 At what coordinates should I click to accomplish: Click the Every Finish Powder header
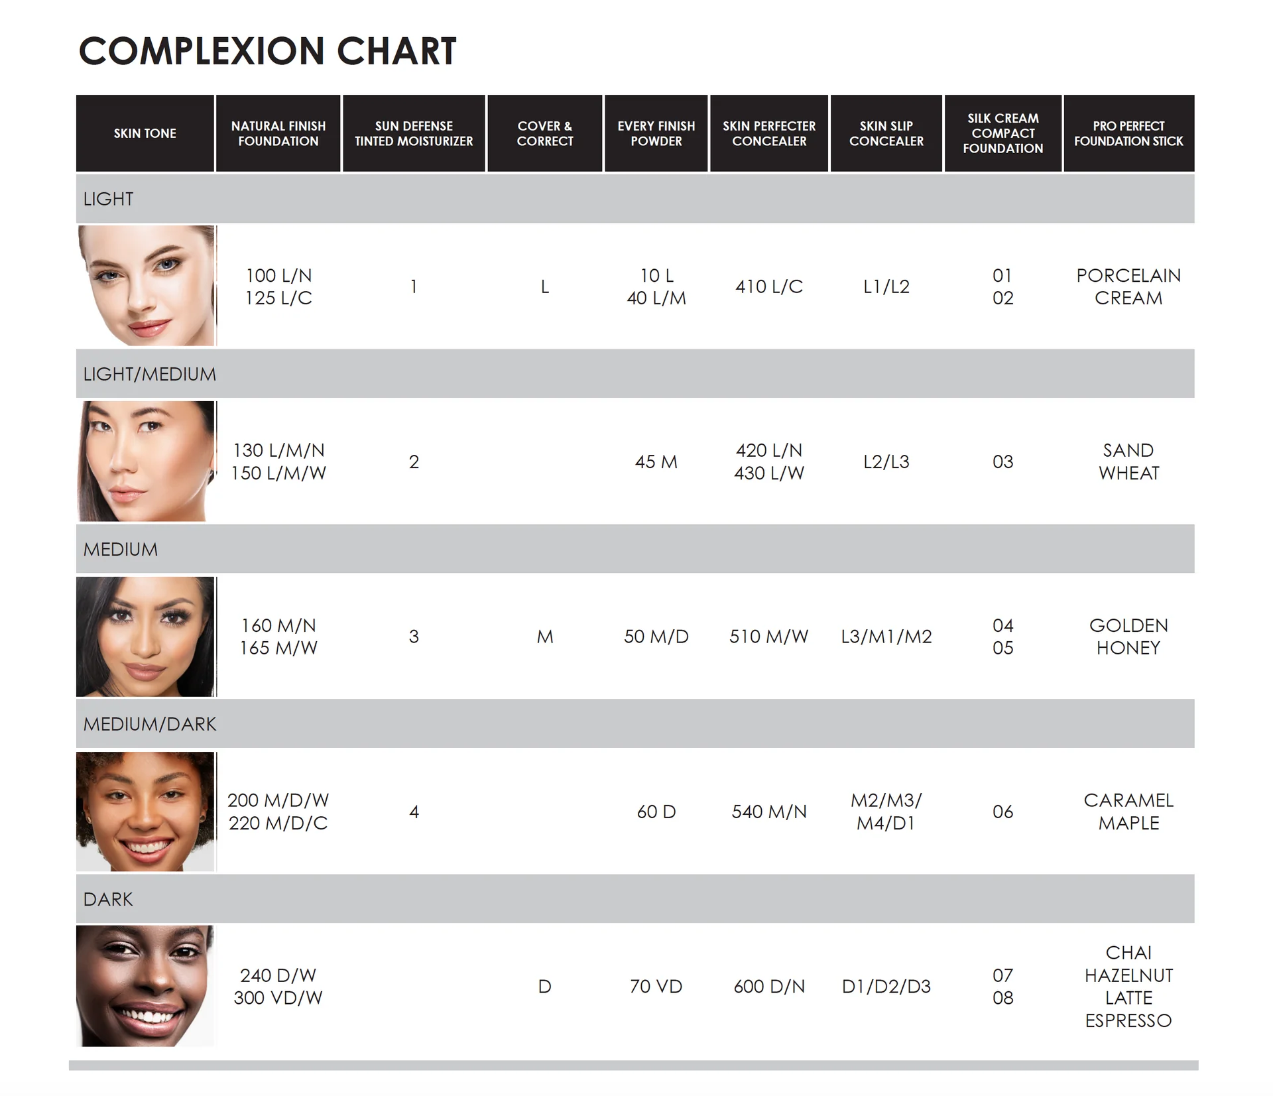click(656, 133)
